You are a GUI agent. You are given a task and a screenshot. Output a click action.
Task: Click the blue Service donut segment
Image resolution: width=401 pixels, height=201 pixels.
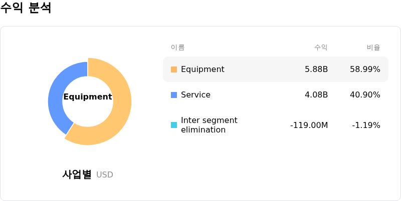click(x=56, y=100)
